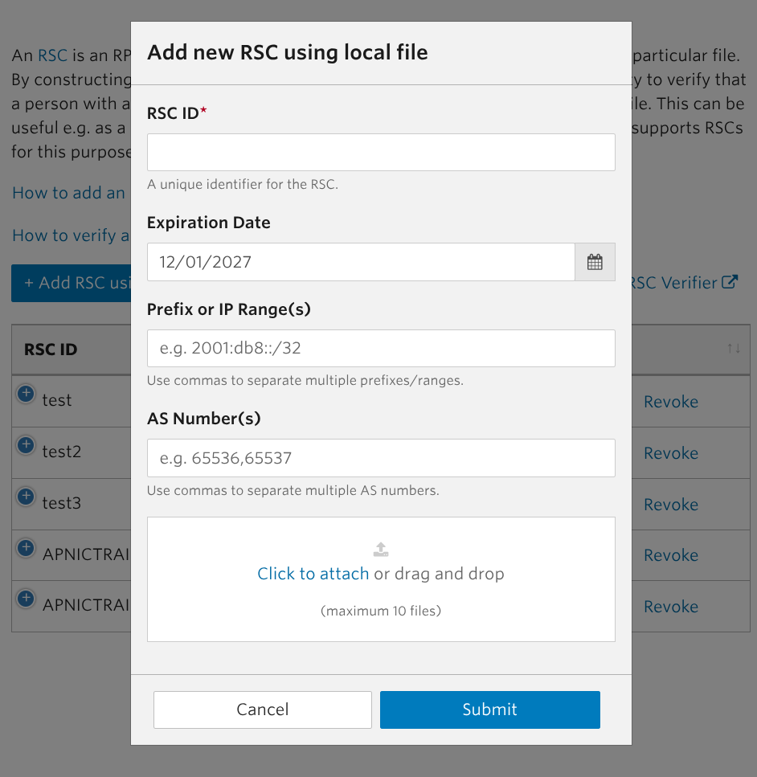
Task: Expand details for the test3 RSC row
Action: [25, 497]
